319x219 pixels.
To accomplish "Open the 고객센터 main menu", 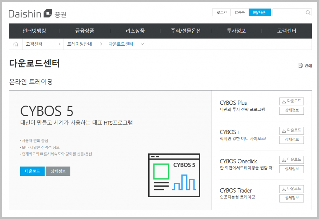I will (x=287, y=31).
